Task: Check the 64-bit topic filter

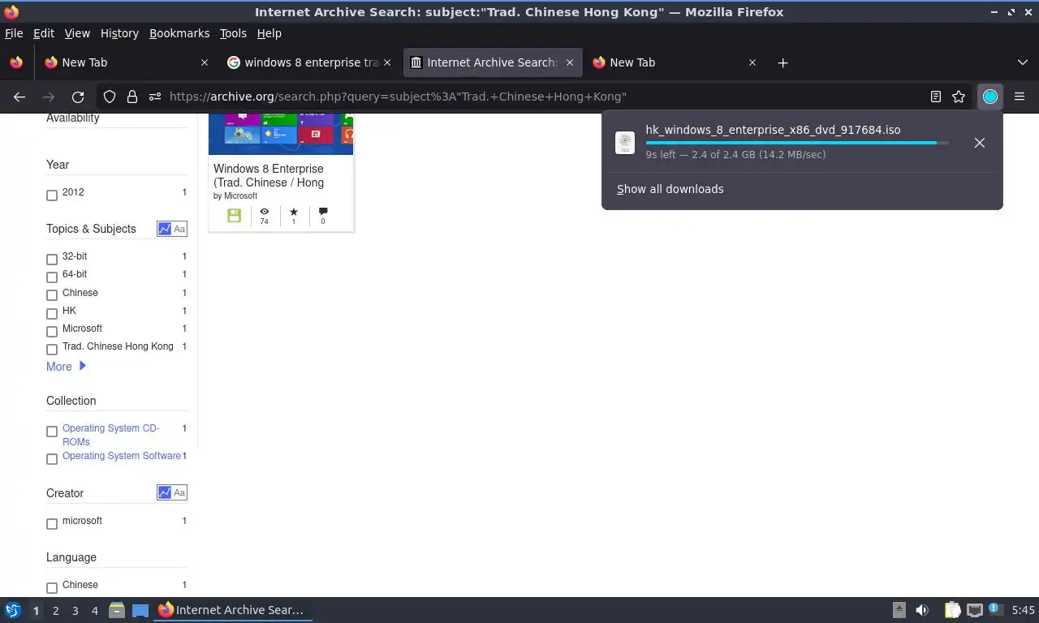Action: point(52,277)
